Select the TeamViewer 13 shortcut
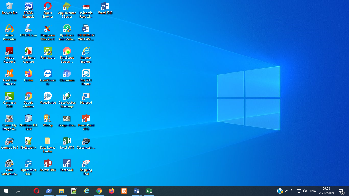Viewport: 349px width, 196px height. coord(48,77)
